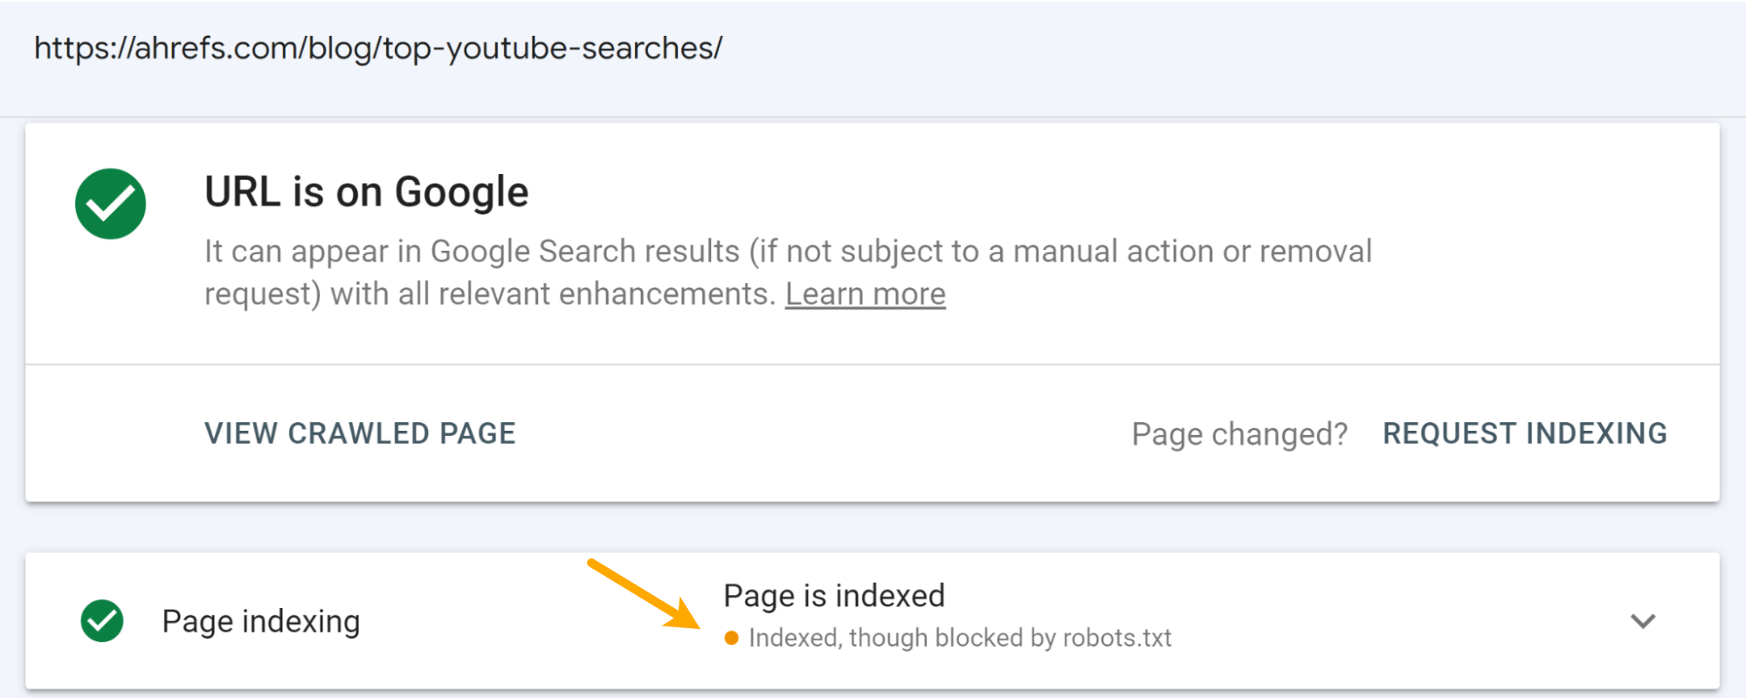Viewport: 1746px width, 699px height.
Task: Click the "Page indexing" row to expand it
Action: (x=260, y=620)
